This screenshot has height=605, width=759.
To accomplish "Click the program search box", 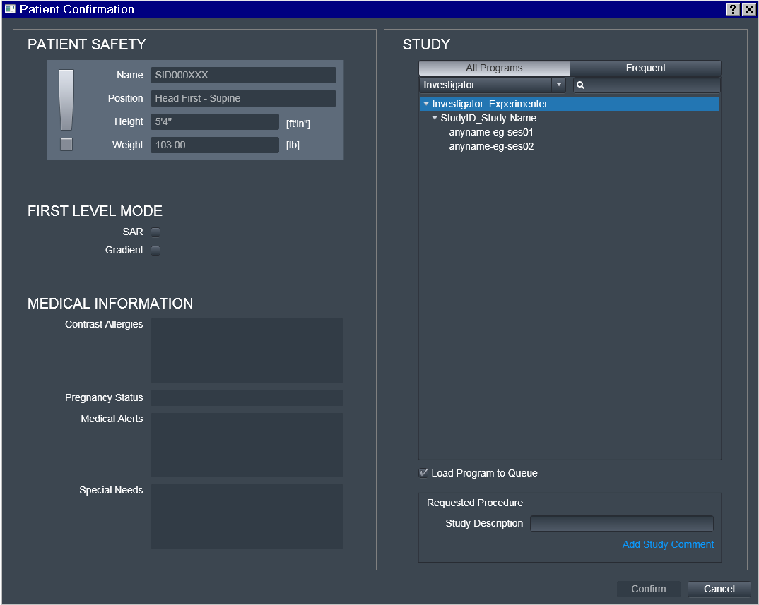I will [647, 85].
